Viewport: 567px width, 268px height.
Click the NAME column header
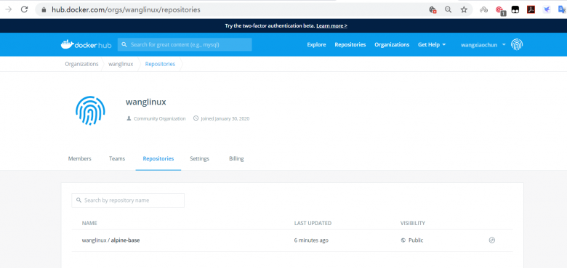(x=89, y=223)
